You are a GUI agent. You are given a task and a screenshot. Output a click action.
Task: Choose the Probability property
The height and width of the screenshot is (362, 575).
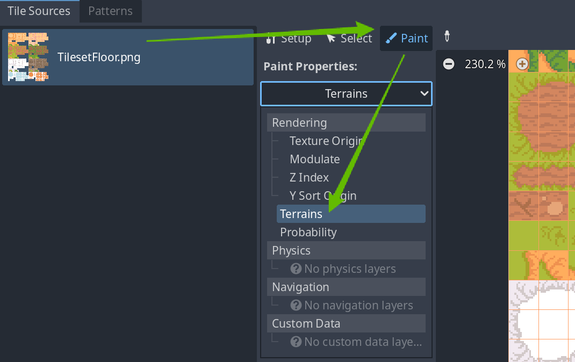(308, 233)
